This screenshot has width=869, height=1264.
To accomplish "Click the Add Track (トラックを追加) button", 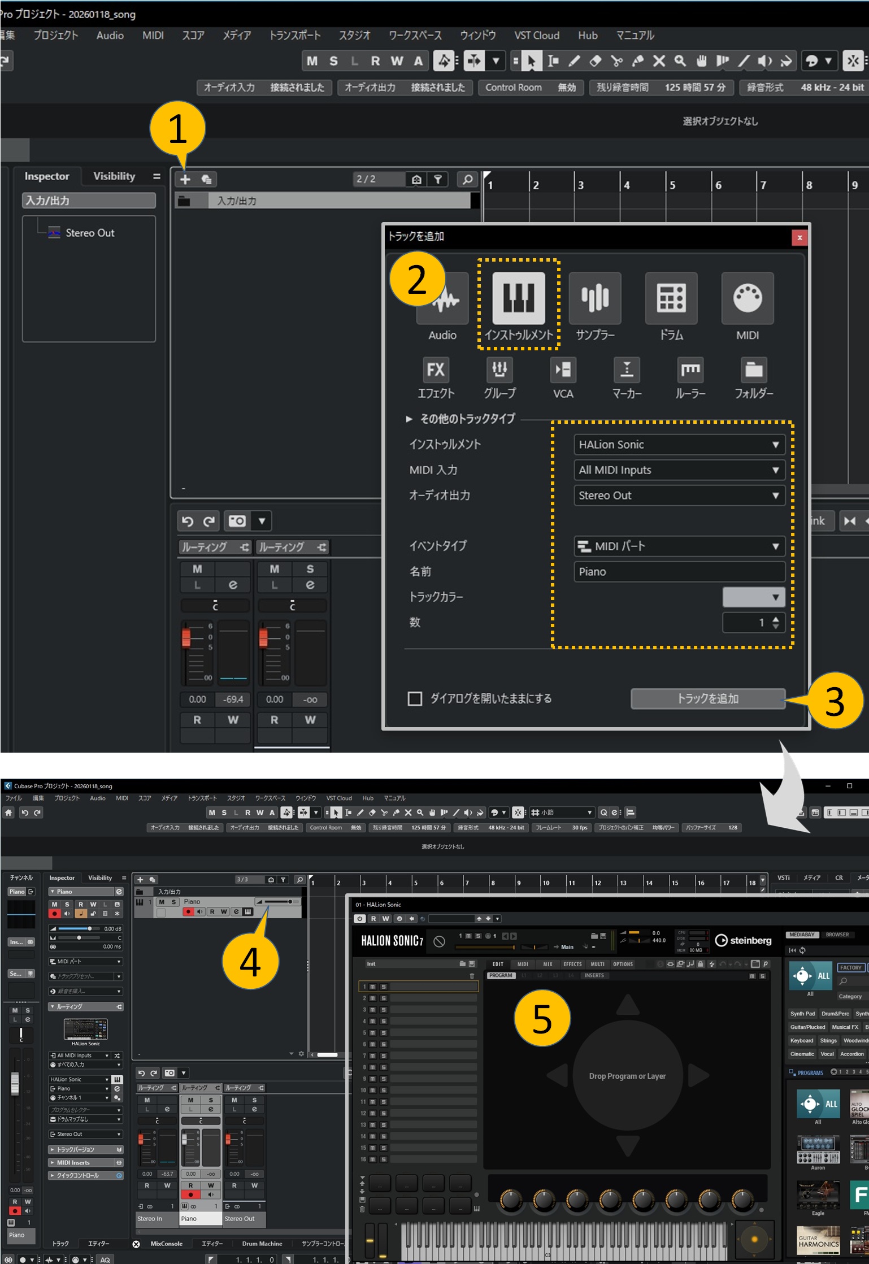I will (707, 699).
